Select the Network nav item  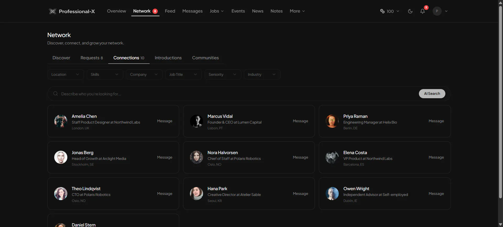click(145, 11)
